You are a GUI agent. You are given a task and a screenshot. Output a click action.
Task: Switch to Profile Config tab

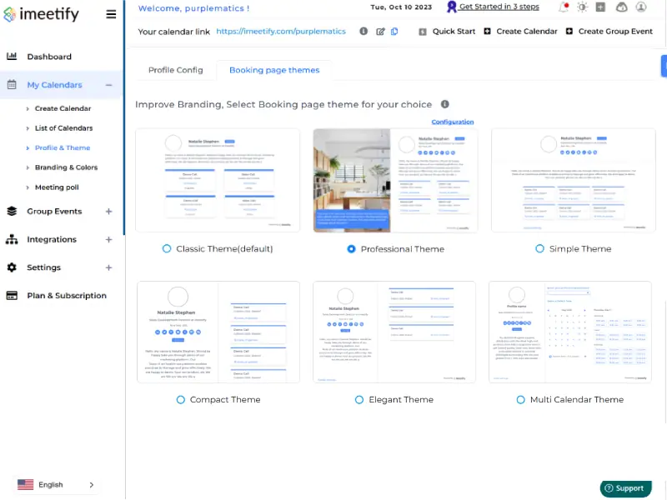(176, 70)
